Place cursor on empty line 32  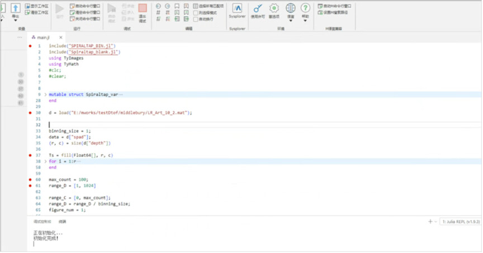[265, 125]
